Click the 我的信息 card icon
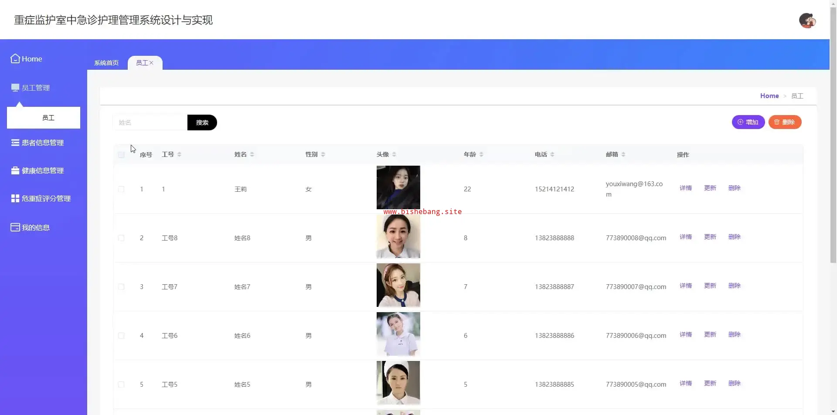This screenshot has height=415, width=837. pyautogui.click(x=15, y=227)
